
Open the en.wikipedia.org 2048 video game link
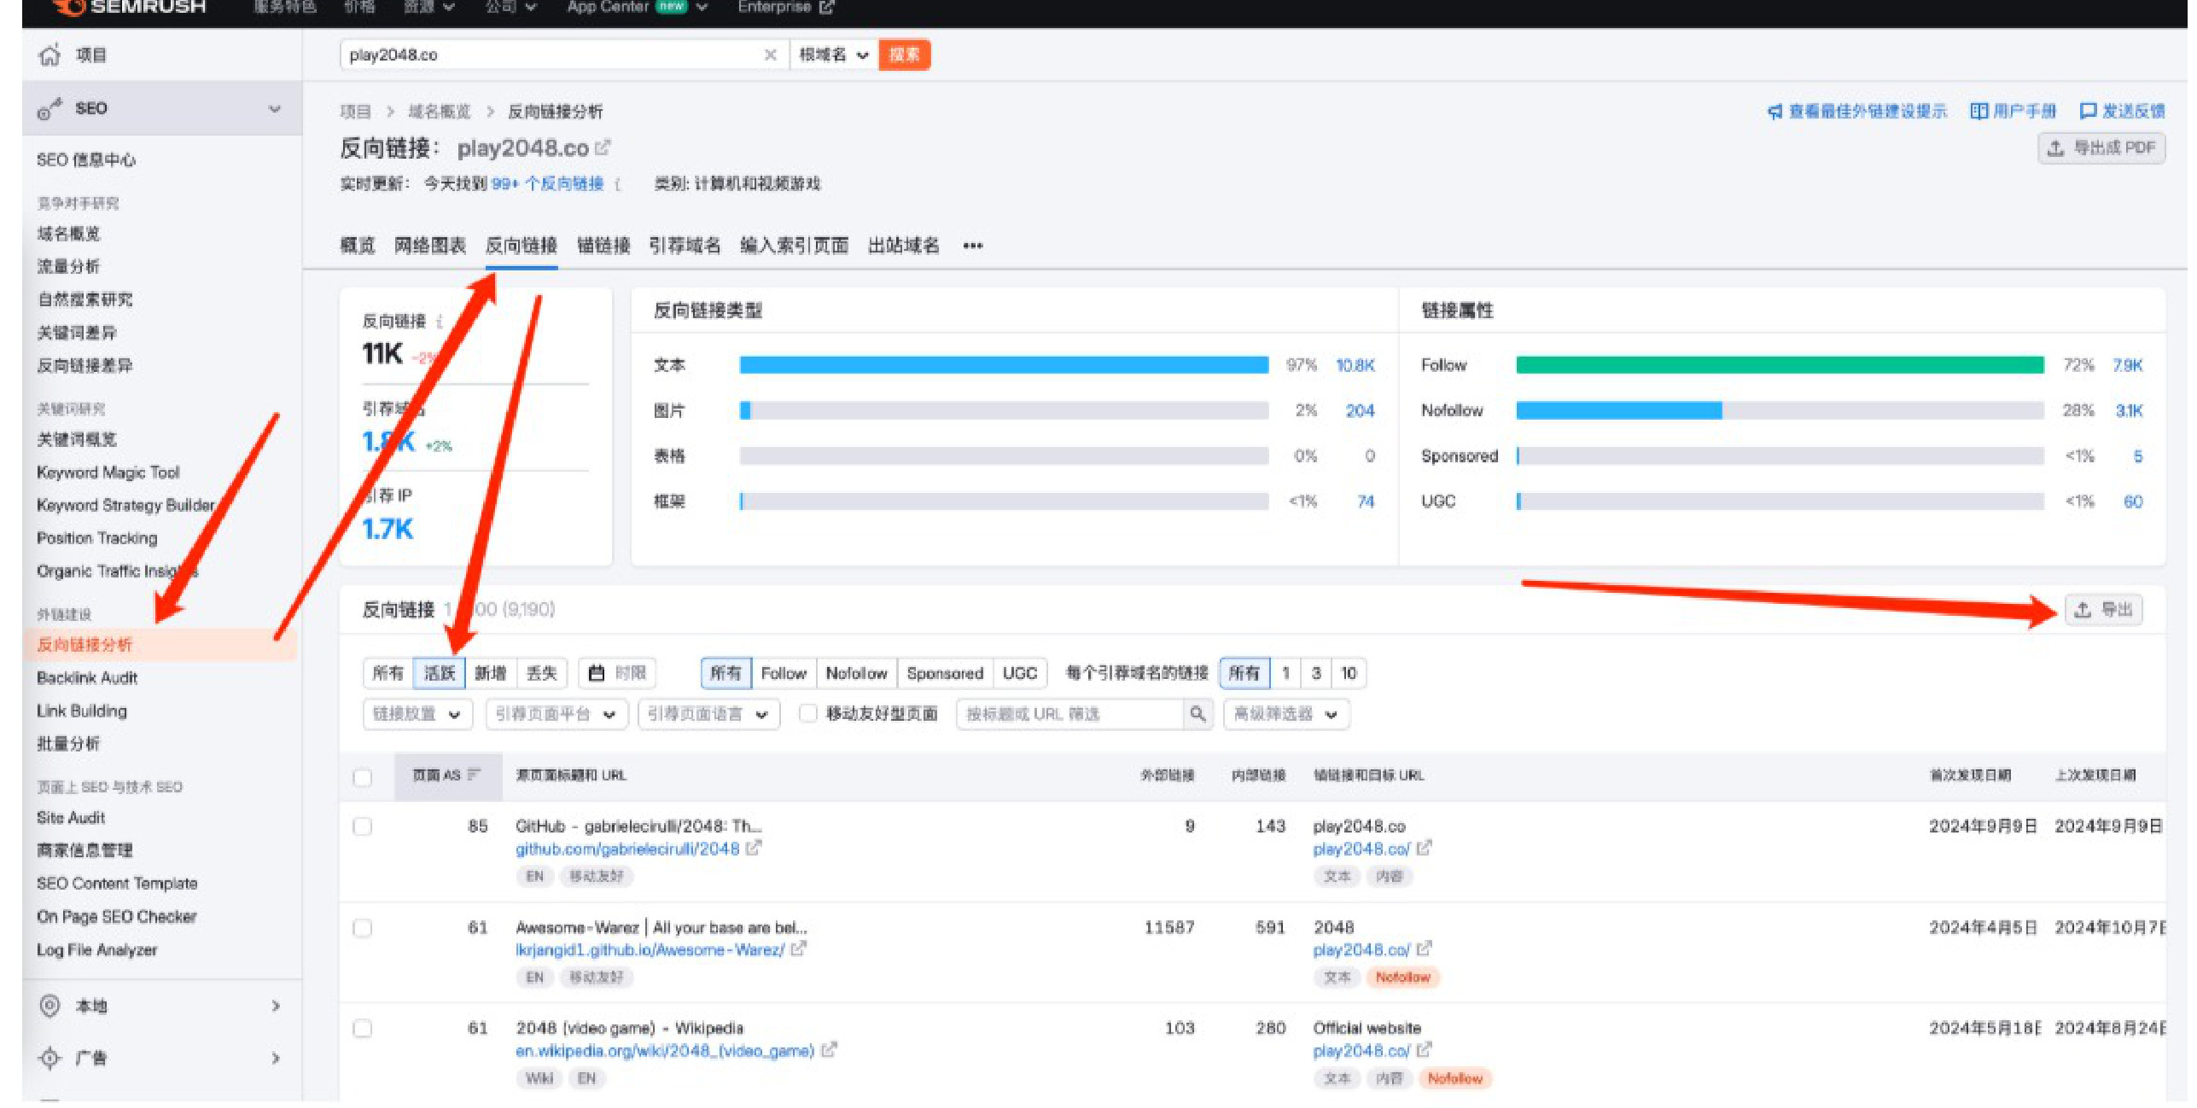click(664, 1051)
